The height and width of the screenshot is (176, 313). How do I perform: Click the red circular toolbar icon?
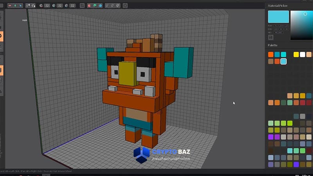[x=89, y=5]
